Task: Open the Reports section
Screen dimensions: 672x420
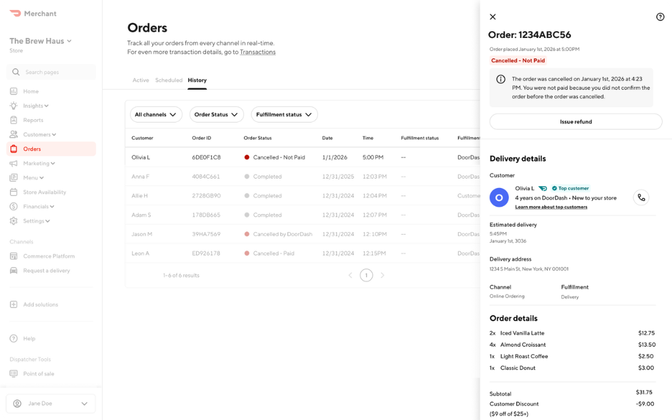Action: tap(33, 120)
